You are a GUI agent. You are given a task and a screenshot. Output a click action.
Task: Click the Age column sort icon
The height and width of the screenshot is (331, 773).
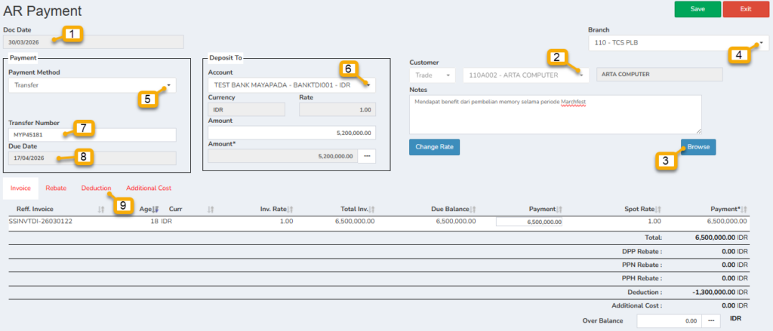[156, 209]
